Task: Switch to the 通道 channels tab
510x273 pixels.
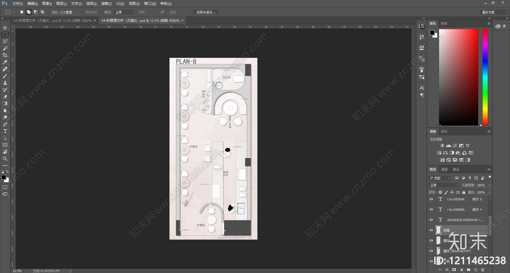Action: (x=444, y=169)
